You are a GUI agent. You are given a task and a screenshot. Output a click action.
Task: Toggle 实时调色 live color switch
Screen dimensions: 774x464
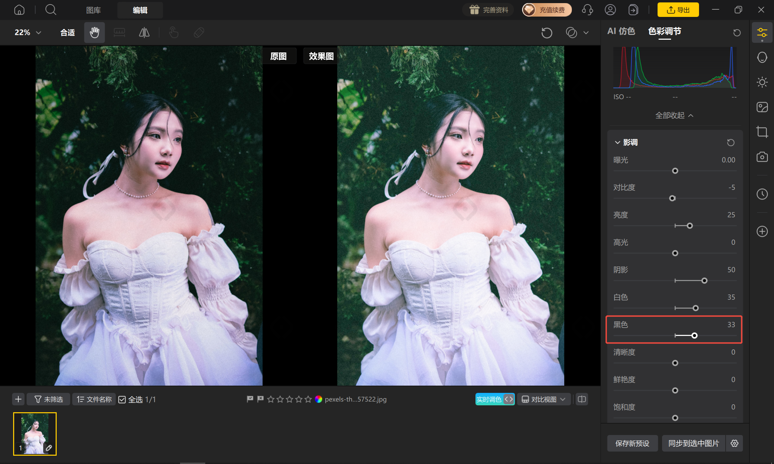pos(495,399)
